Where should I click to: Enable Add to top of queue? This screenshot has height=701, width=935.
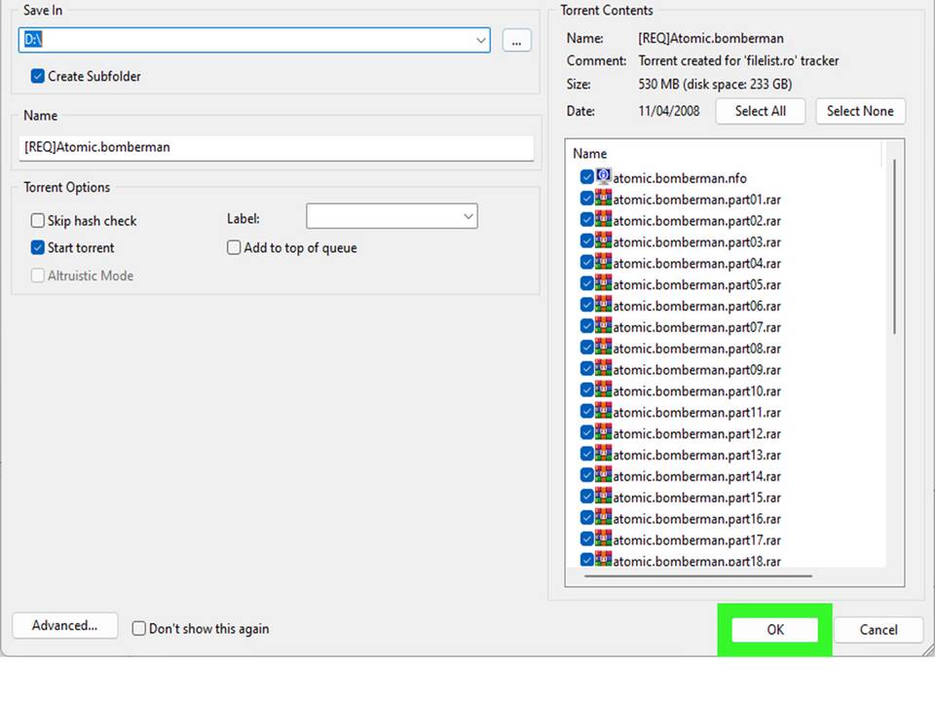(x=234, y=247)
